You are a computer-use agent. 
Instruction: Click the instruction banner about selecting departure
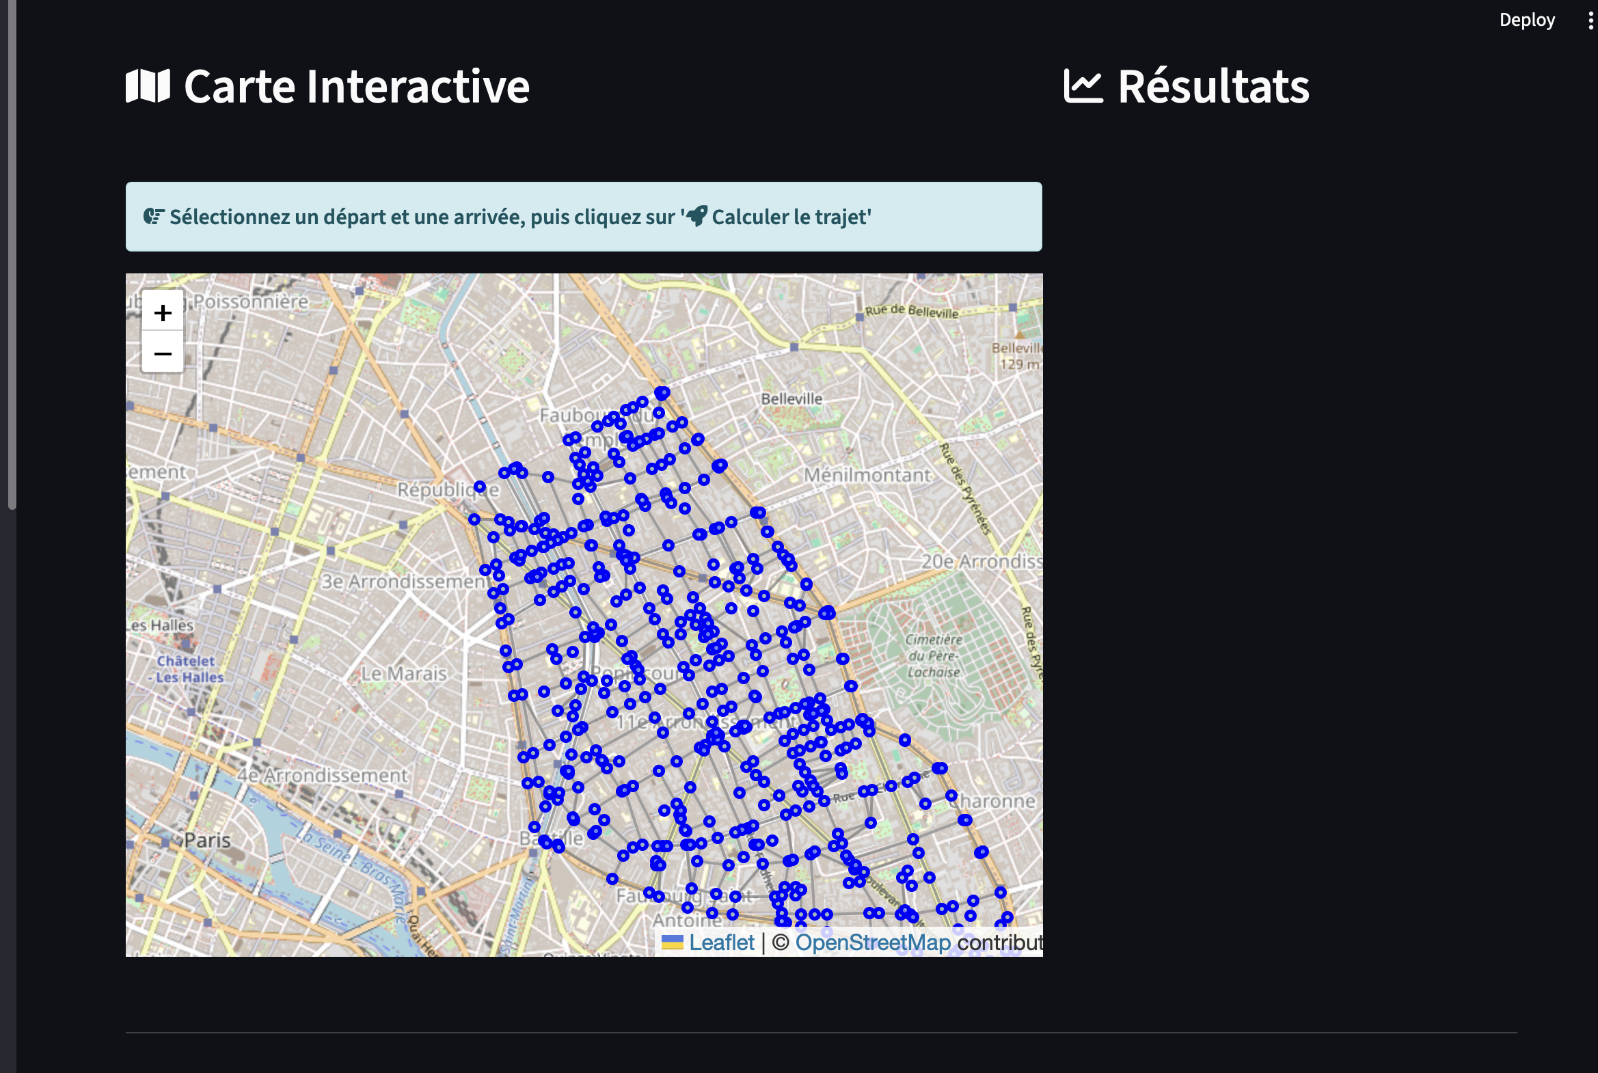[583, 216]
